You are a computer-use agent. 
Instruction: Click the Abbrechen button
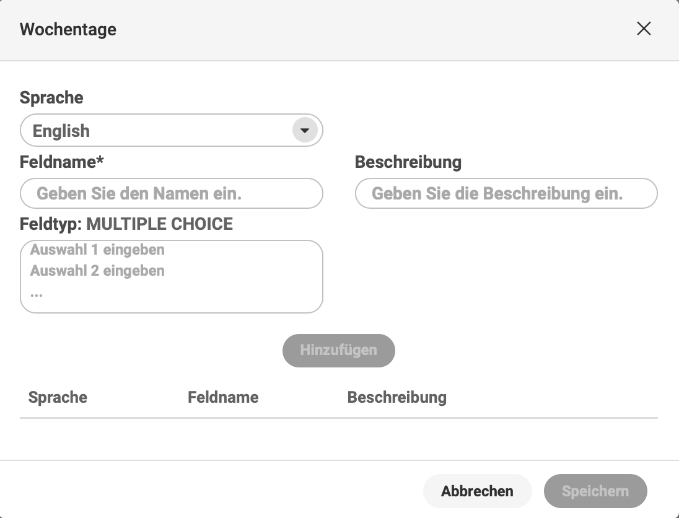pyautogui.click(x=477, y=491)
